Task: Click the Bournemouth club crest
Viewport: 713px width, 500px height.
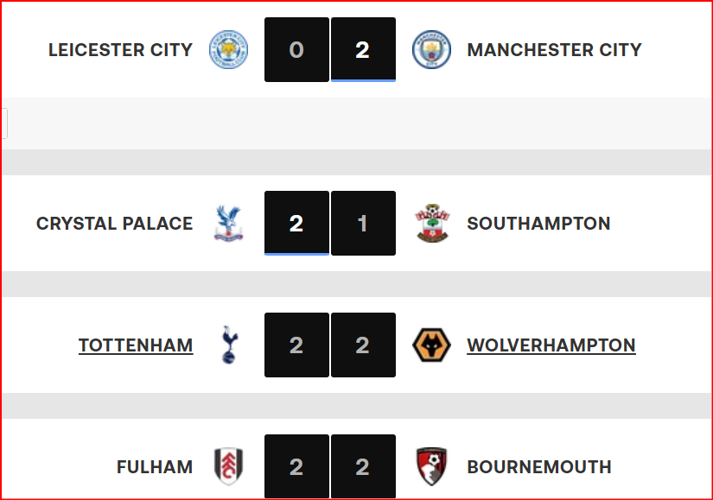Action: pos(431,467)
